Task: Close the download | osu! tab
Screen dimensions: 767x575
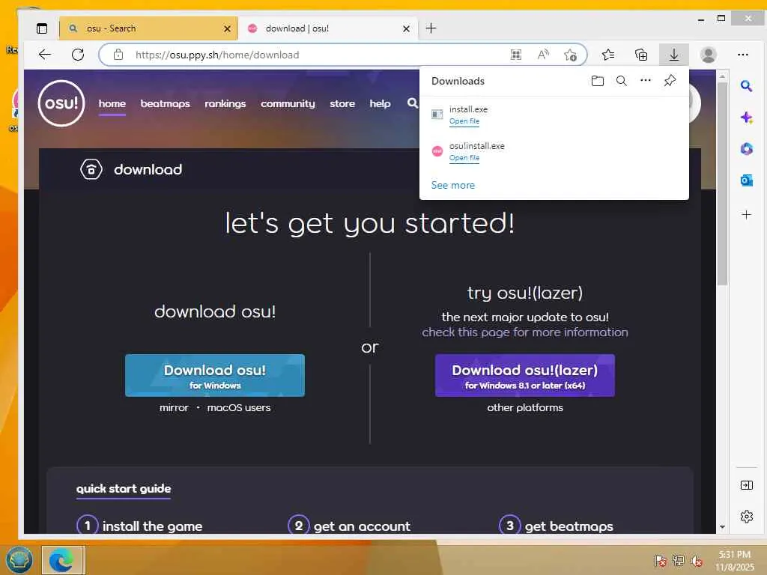Action: coord(406,29)
